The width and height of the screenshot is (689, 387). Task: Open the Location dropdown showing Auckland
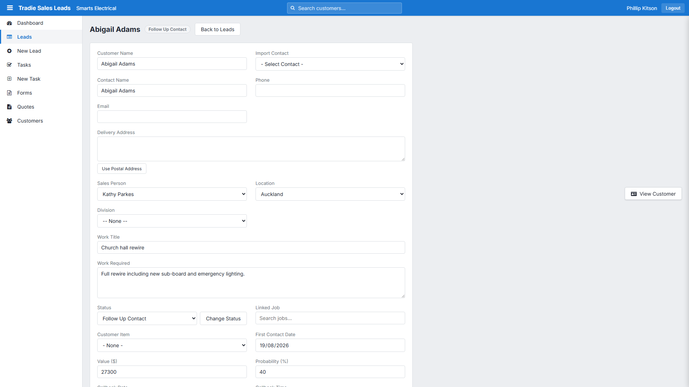[330, 194]
